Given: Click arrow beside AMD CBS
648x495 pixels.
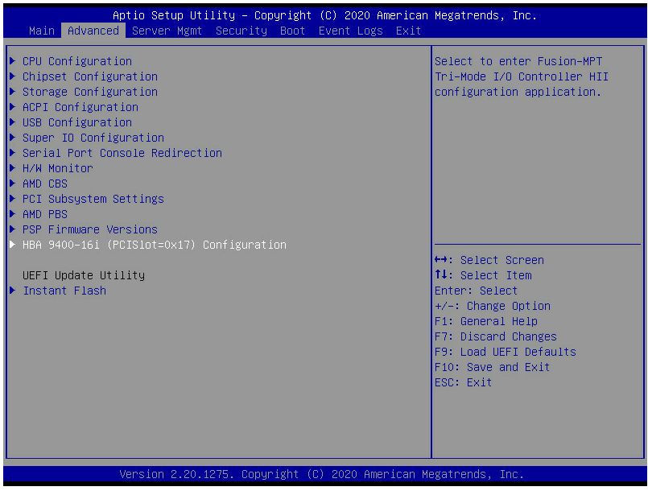Looking at the screenshot, I should pos(13,184).
